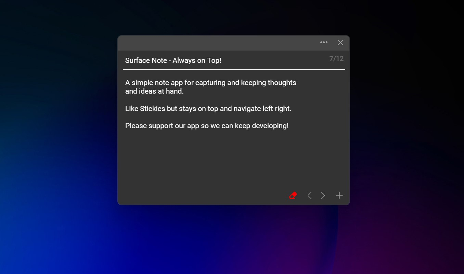The width and height of the screenshot is (464, 274).
Task: Open more settings via the three dots
Action: tap(323, 42)
